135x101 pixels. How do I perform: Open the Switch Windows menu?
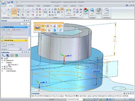[x=107, y=12]
